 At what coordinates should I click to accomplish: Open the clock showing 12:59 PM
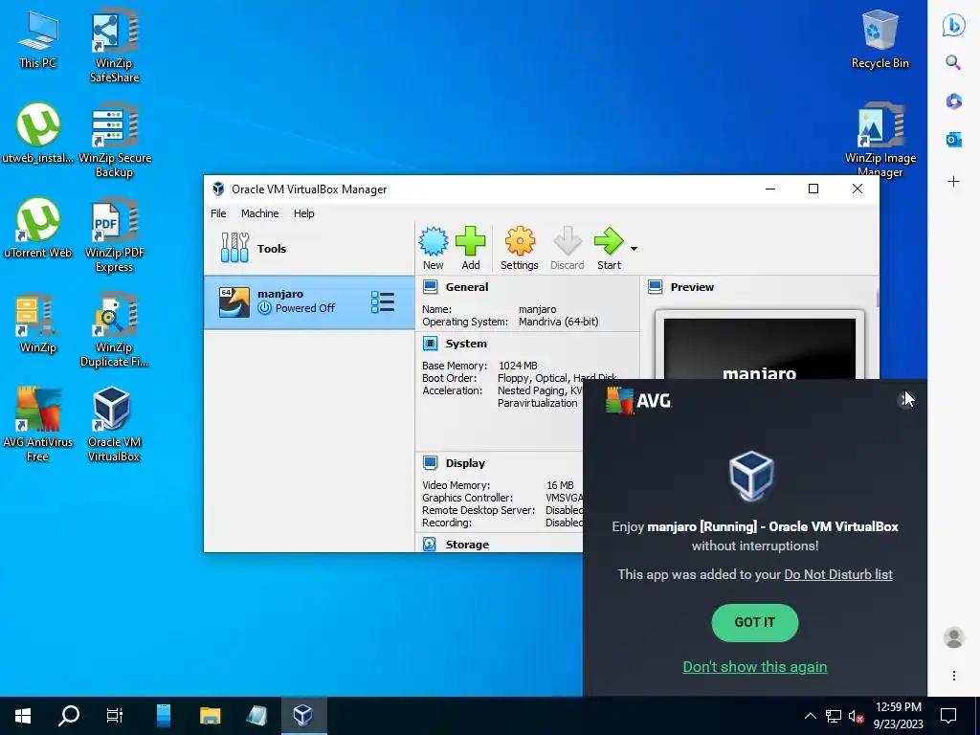pyautogui.click(x=898, y=716)
